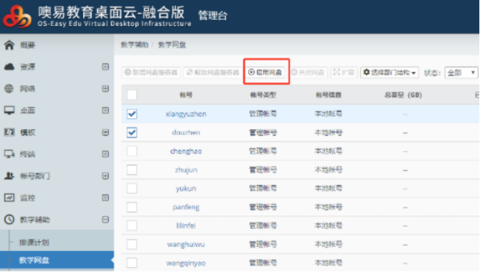Click the 启用网盘 button
480x272 pixels.
tap(266, 72)
